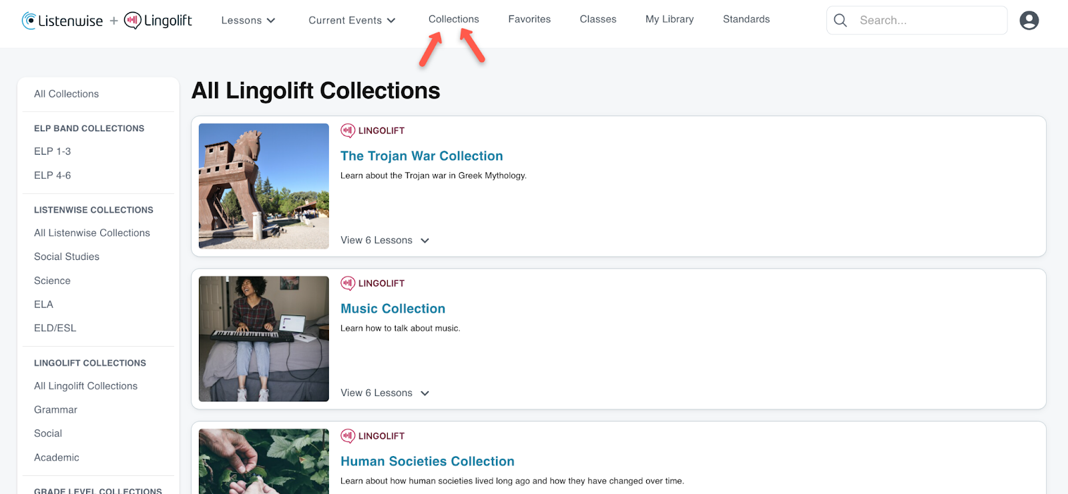This screenshot has width=1068, height=494.
Task: Click the search magnifier icon
Action: [840, 21]
